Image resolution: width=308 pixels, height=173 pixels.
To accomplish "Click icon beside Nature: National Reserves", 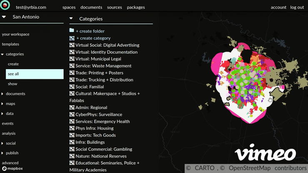I will point(72,156).
